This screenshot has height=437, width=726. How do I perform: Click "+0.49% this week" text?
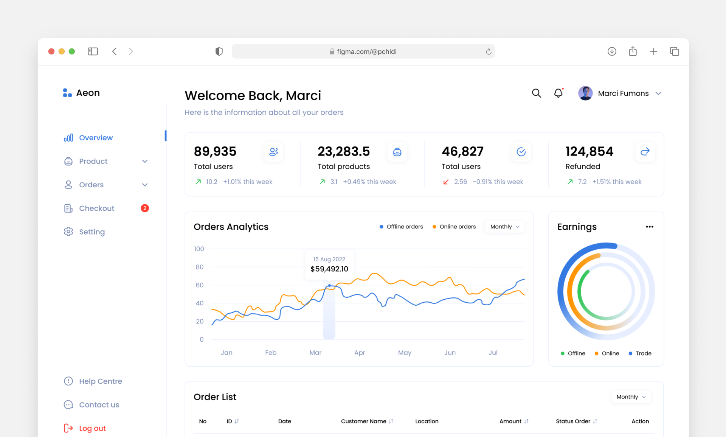point(369,182)
